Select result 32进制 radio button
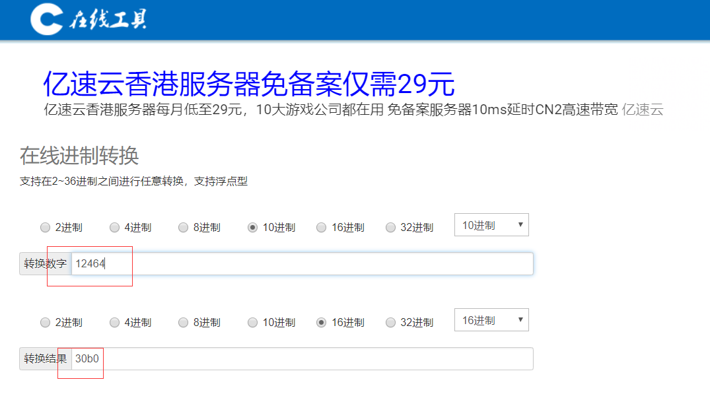The height and width of the screenshot is (396, 710). 391,322
